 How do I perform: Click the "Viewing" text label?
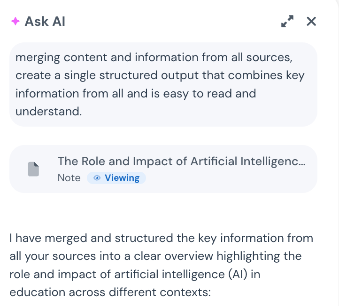pyautogui.click(x=122, y=178)
